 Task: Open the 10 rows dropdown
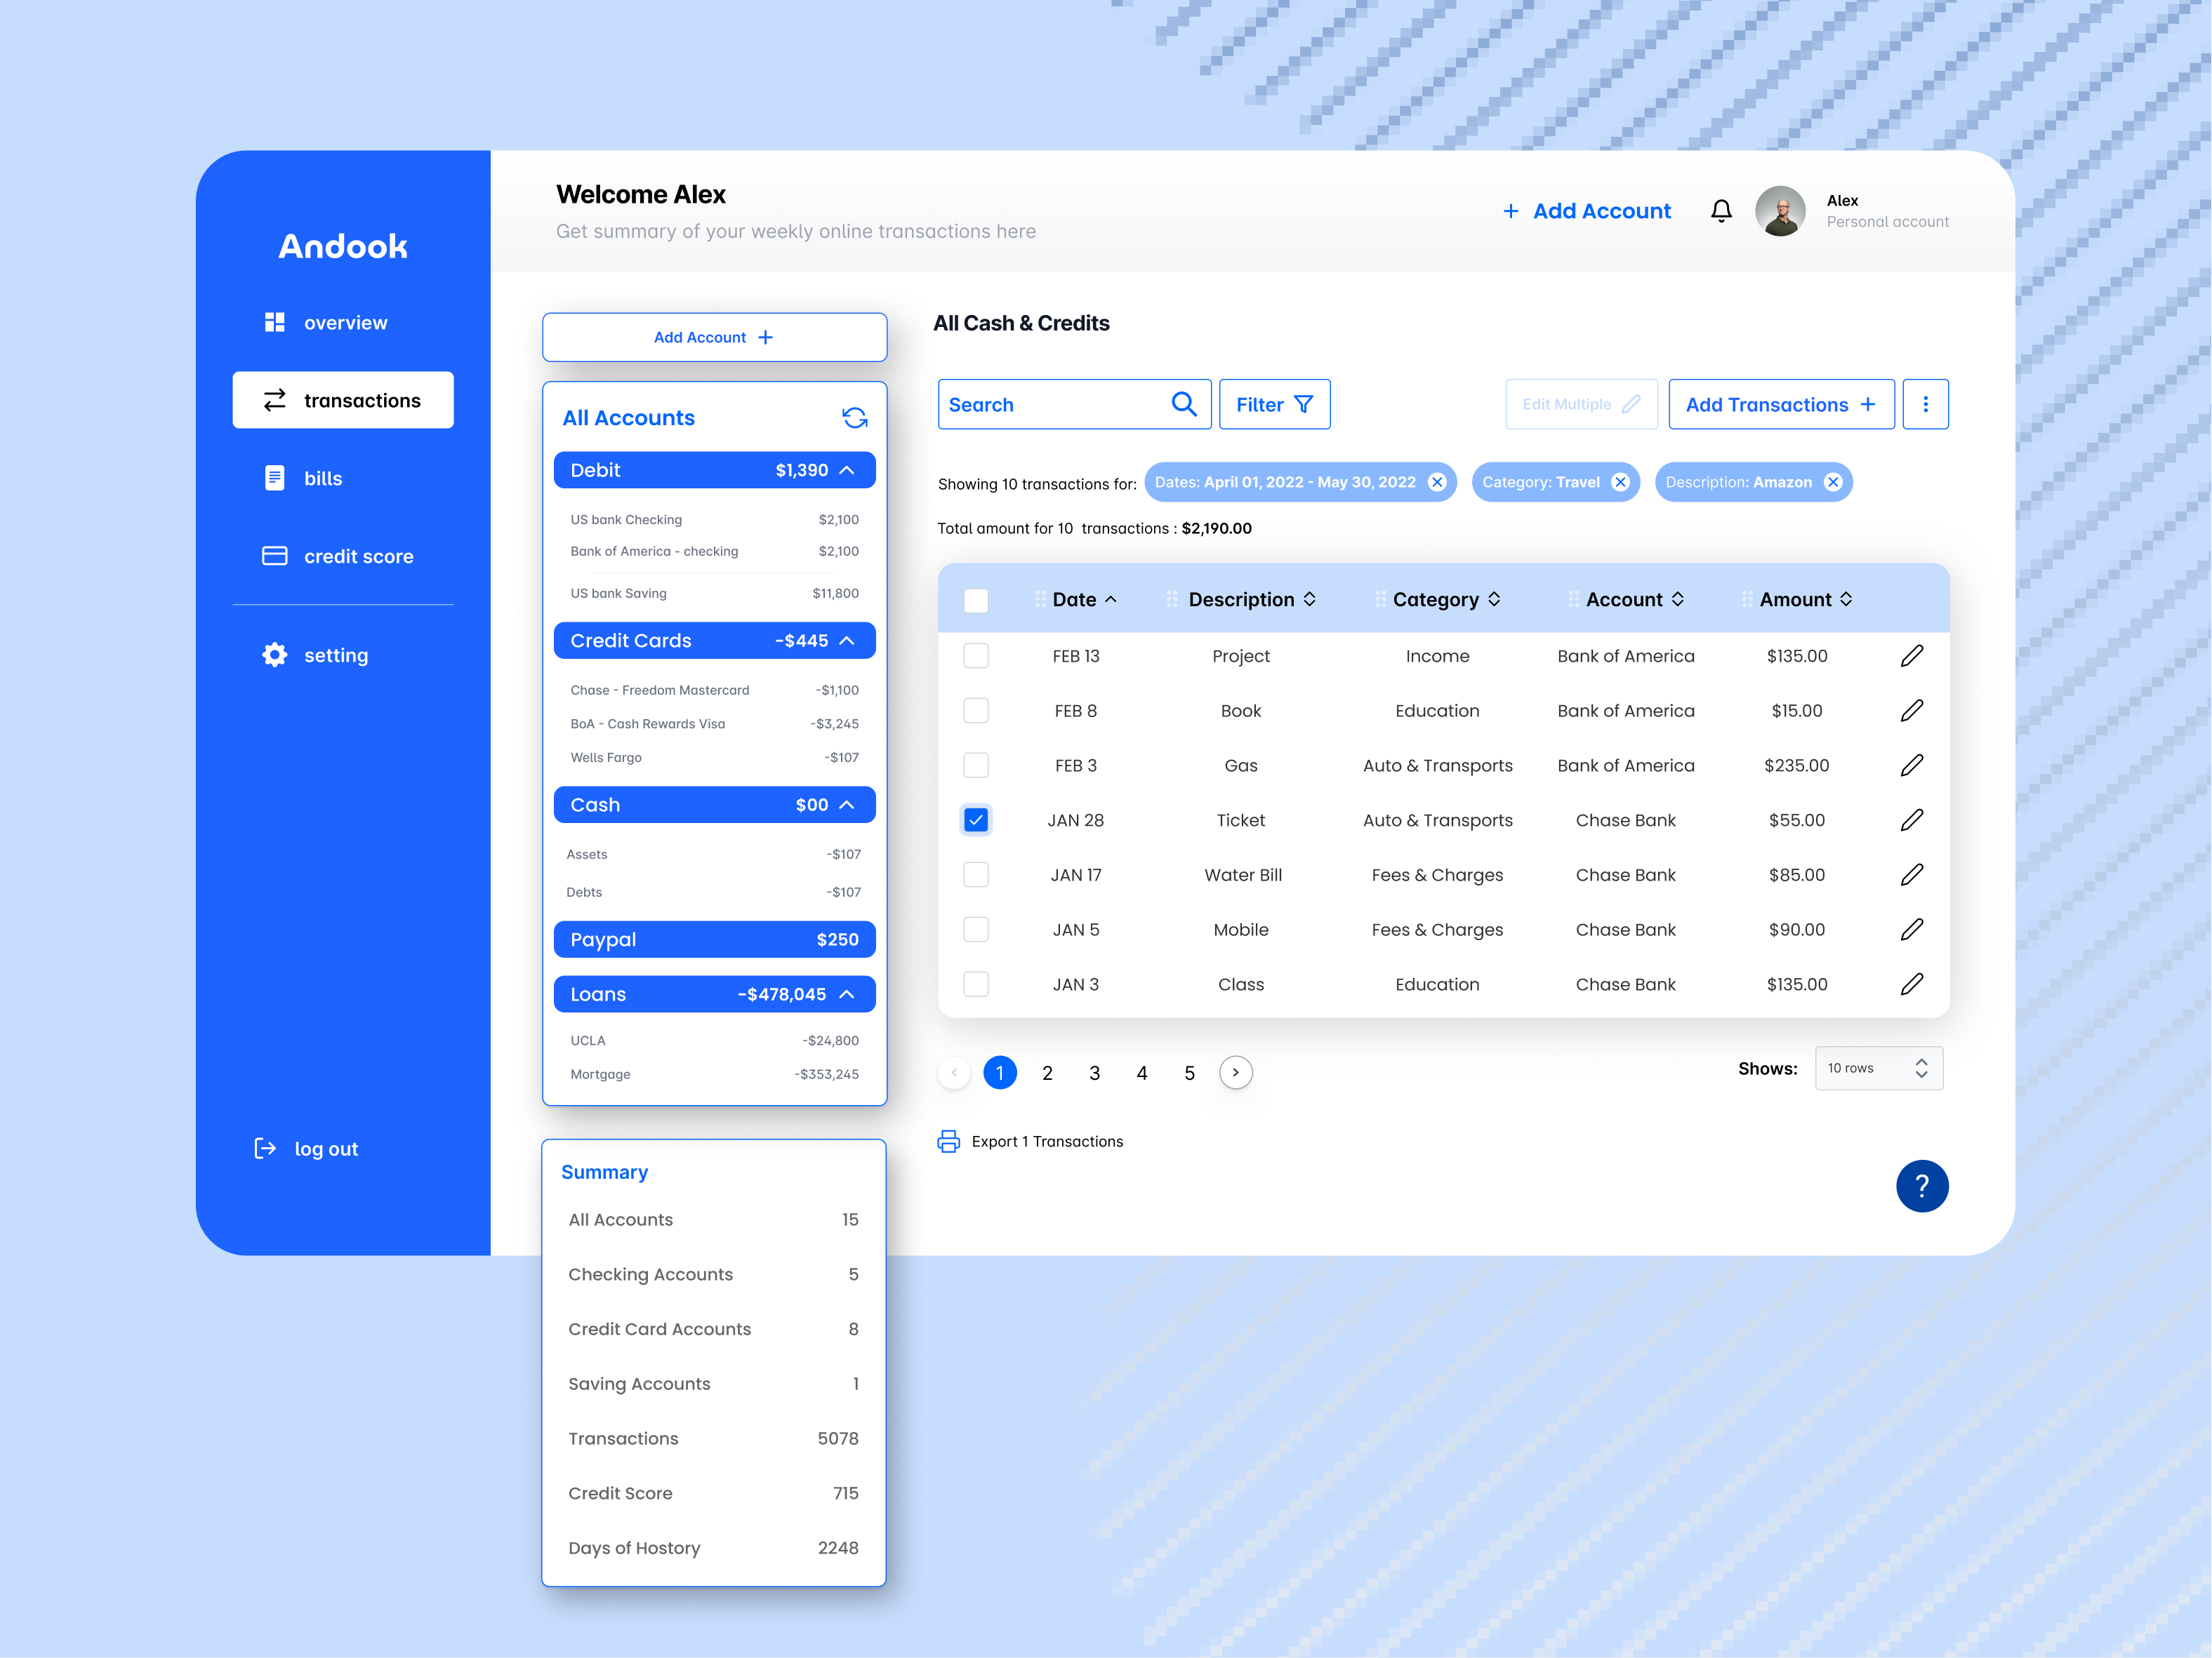[x=1878, y=1069]
